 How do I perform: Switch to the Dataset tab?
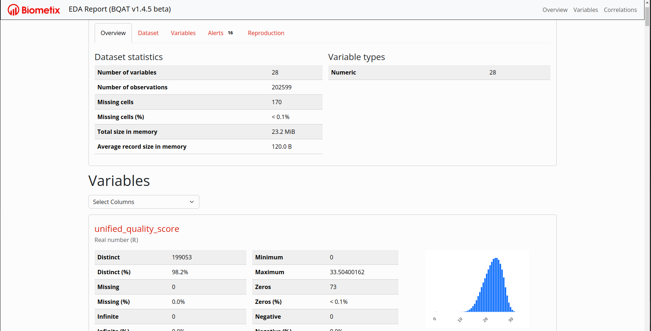pyautogui.click(x=148, y=33)
